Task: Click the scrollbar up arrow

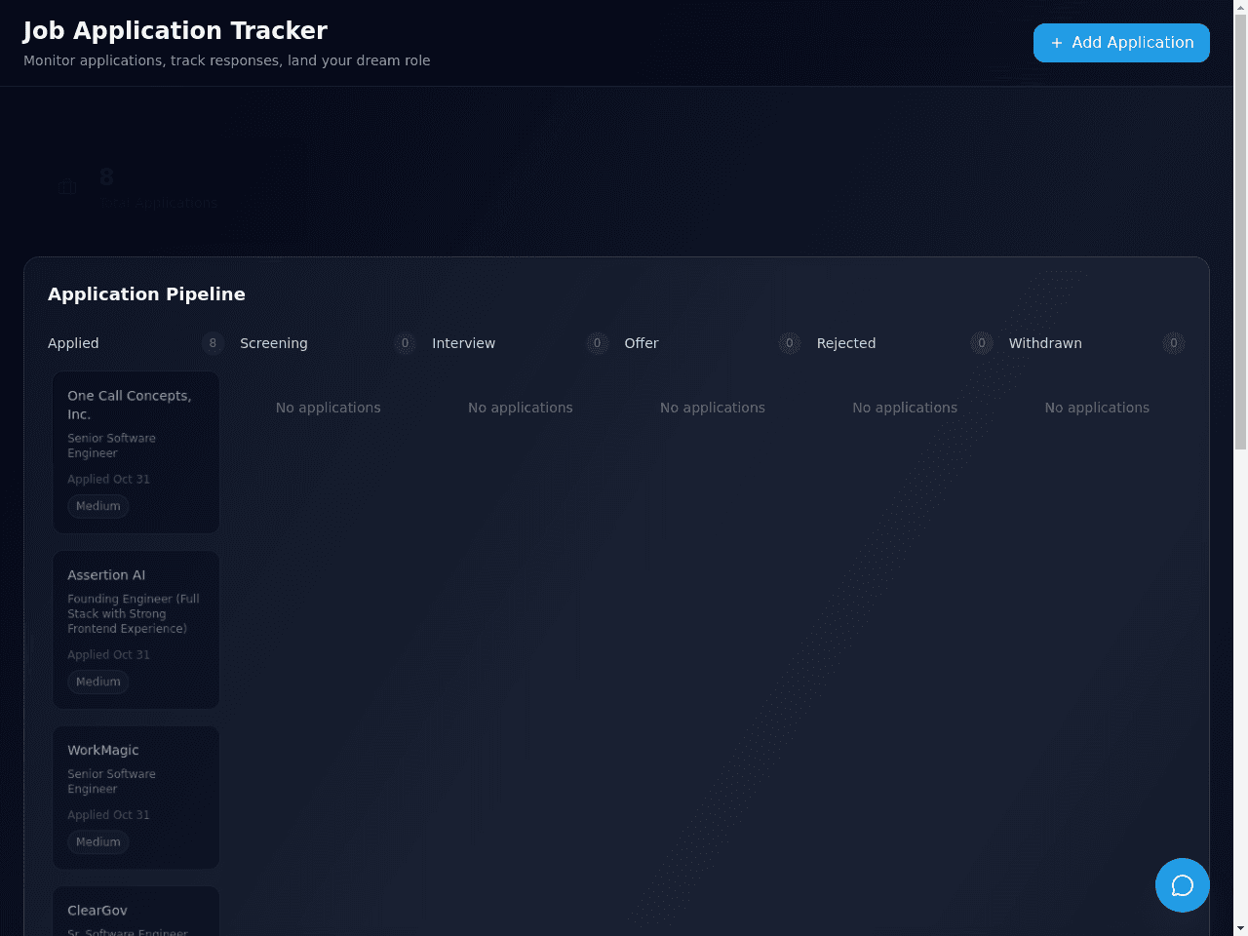Action: (1240, 6)
